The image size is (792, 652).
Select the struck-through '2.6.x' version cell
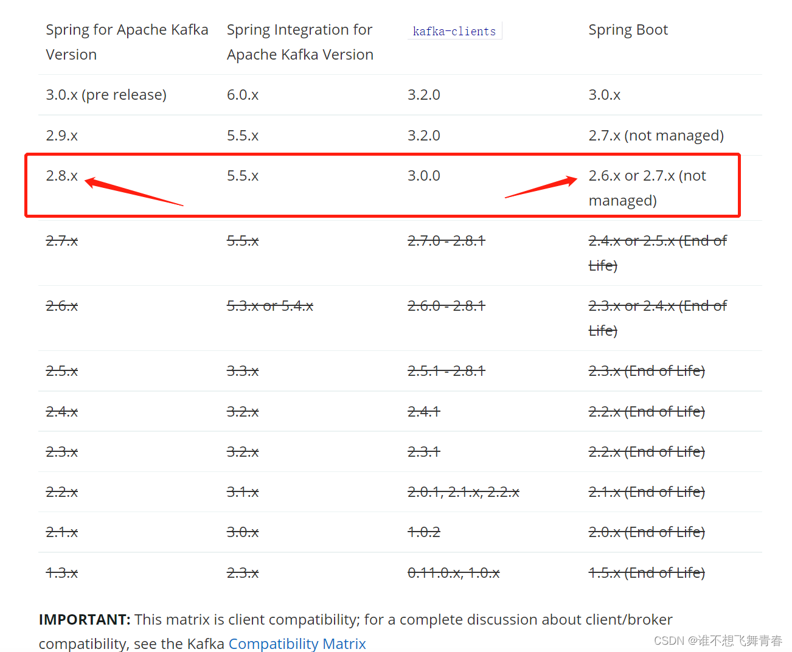click(x=62, y=306)
